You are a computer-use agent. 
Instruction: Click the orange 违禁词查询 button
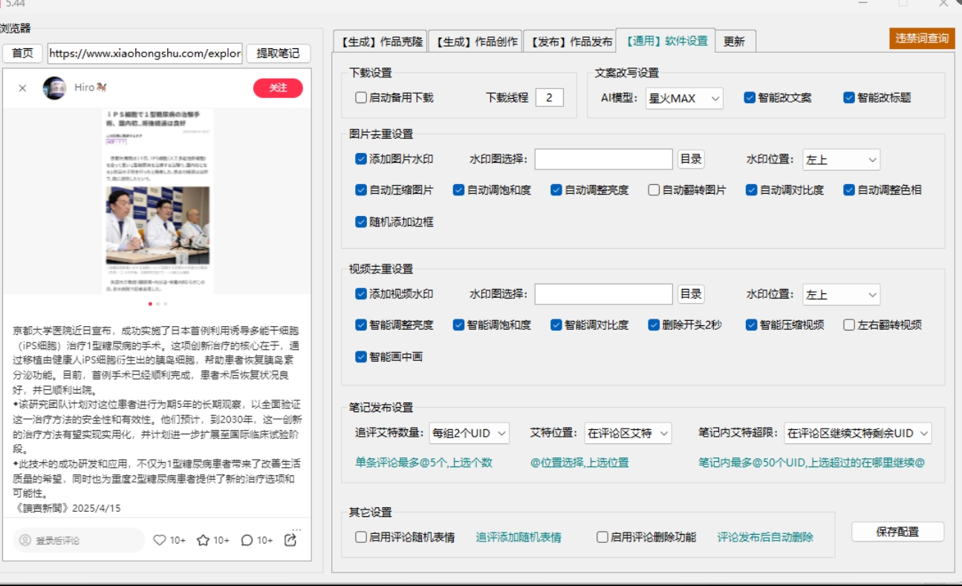pos(921,39)
